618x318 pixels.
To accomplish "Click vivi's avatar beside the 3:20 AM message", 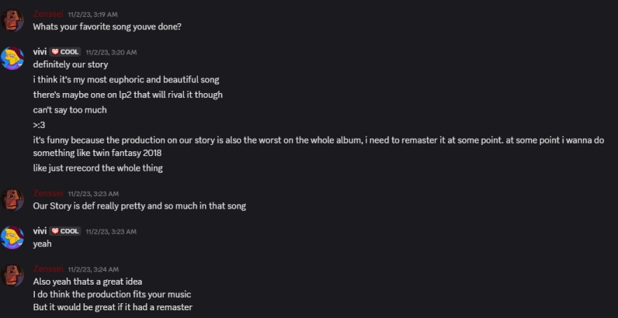I will click(x=12, y=58).
